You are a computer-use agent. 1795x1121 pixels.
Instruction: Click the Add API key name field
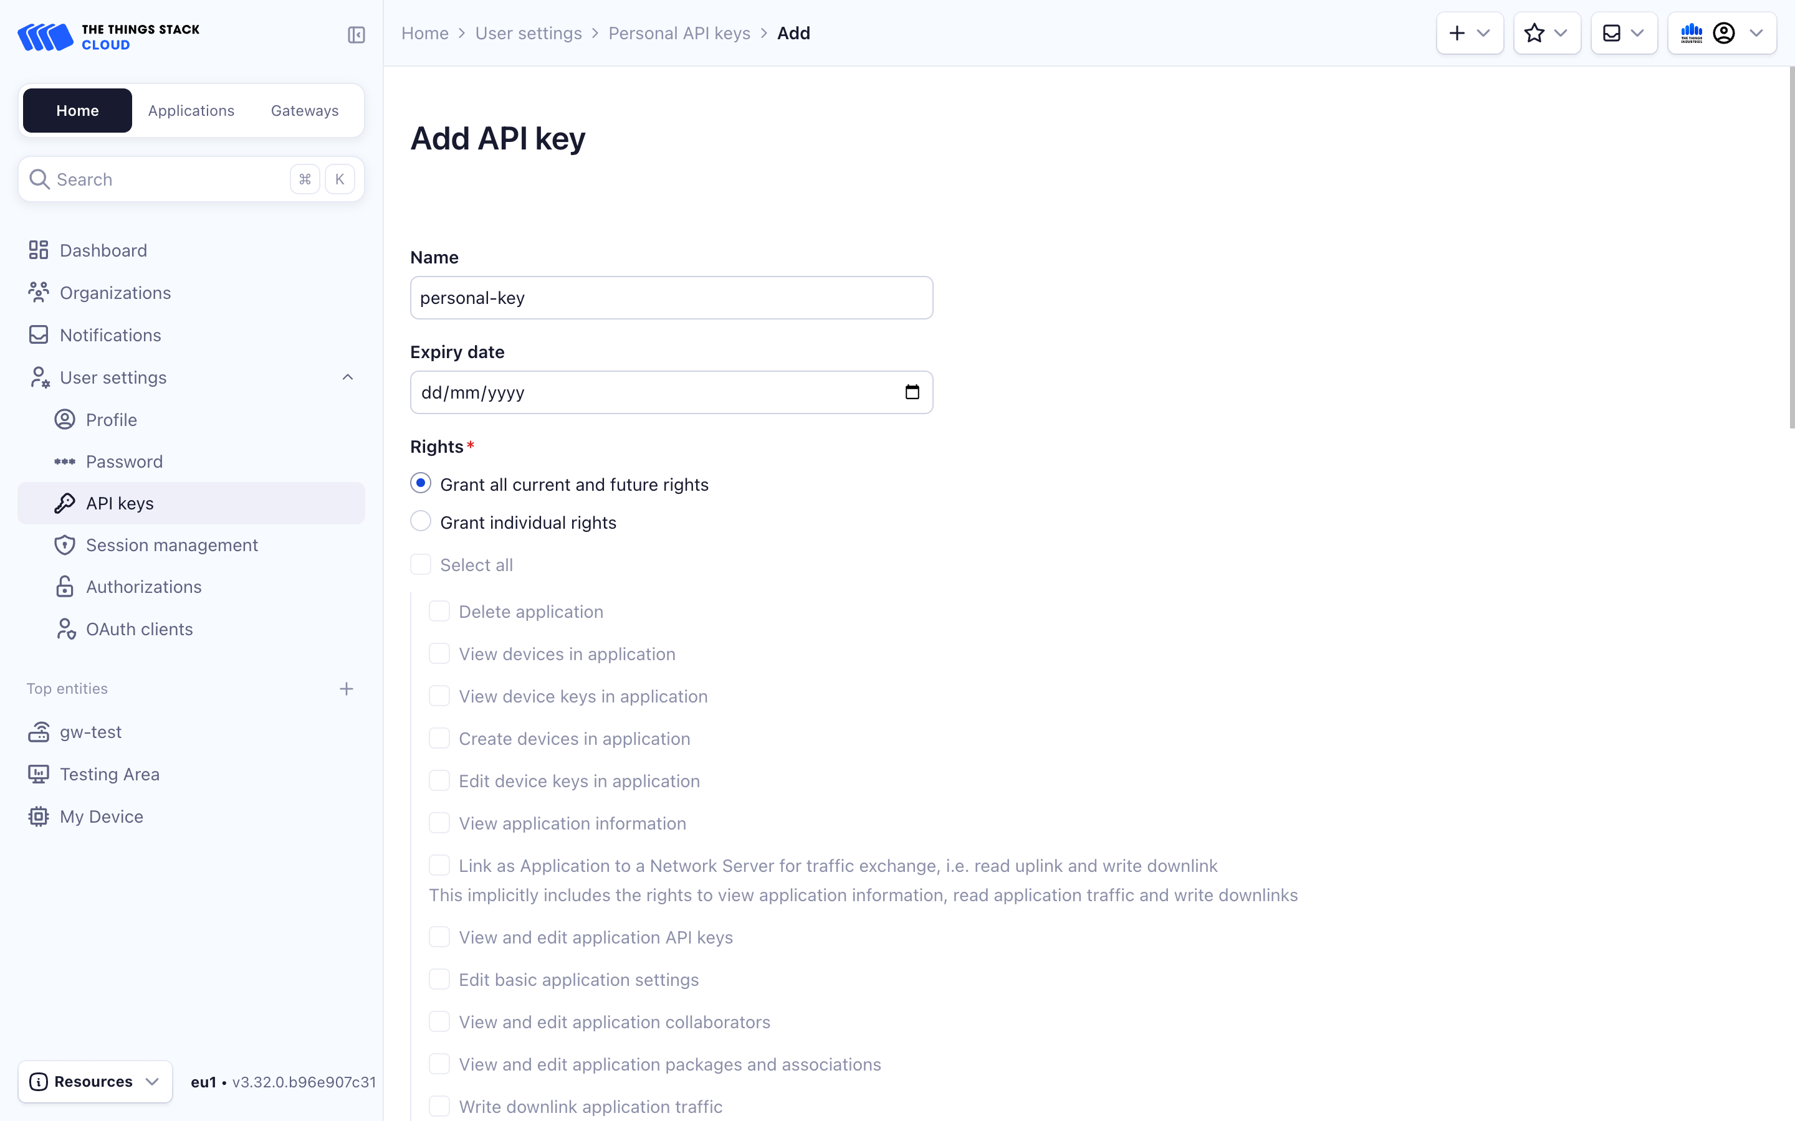[672, 297]
